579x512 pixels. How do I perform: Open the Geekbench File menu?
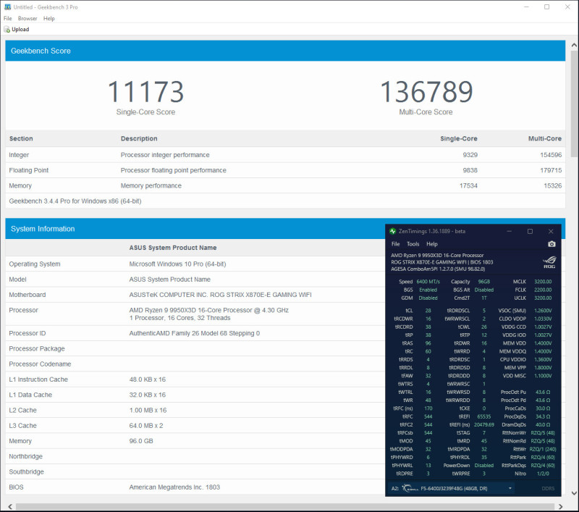pyautogui.click(x=8, y=18)
